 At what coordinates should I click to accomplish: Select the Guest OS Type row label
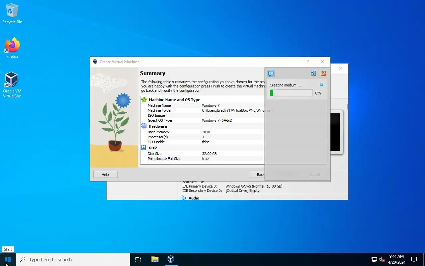(160, 120)
